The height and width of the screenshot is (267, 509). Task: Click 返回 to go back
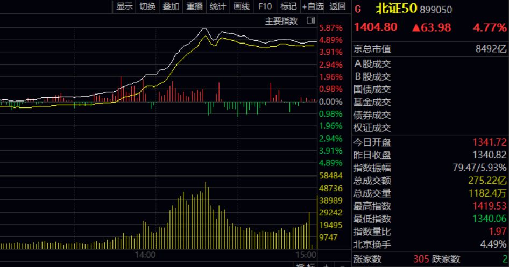tap(337, 6)
